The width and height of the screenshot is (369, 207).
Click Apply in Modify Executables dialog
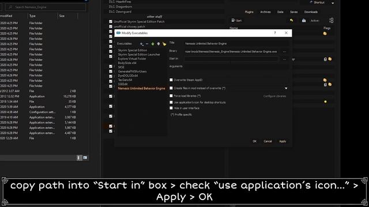tap(283, 141)
